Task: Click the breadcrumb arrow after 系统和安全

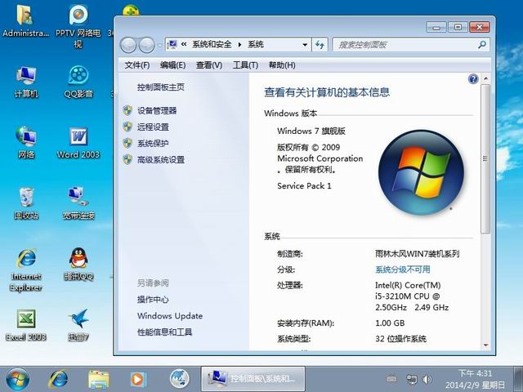Action: [x=239, y=45]
